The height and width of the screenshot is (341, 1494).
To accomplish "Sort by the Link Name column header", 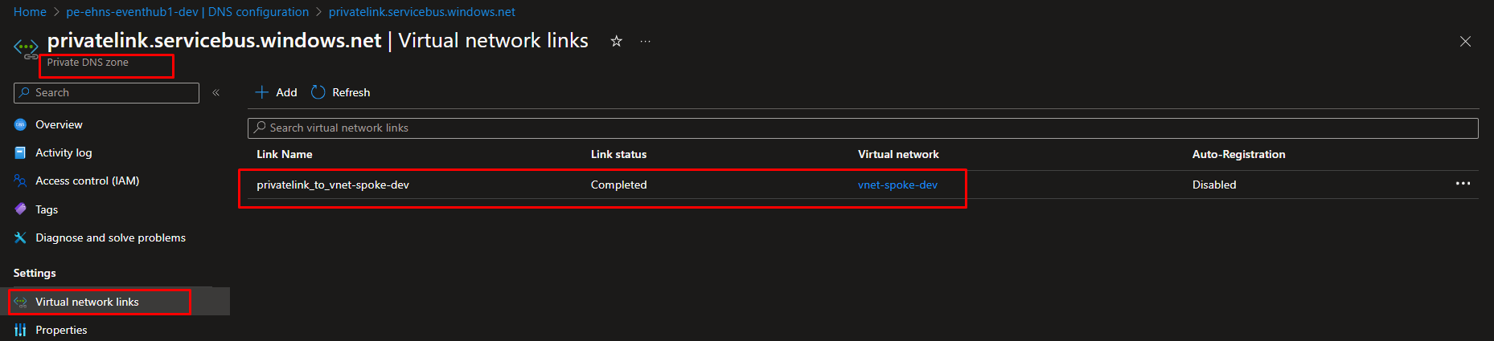I will point(285,154).
